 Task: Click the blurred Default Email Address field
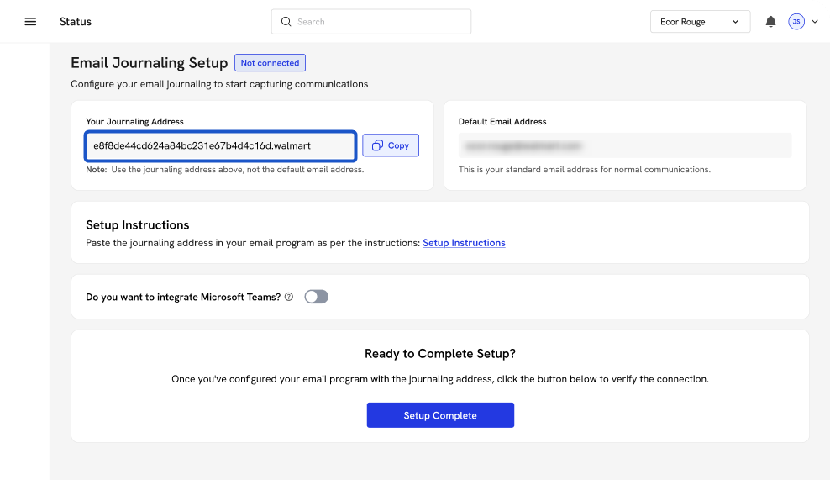pyautogui.click(x=624, y=145)
